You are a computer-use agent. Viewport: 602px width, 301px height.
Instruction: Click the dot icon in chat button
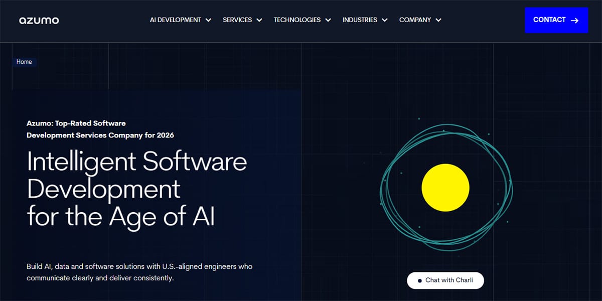(419, 280)
